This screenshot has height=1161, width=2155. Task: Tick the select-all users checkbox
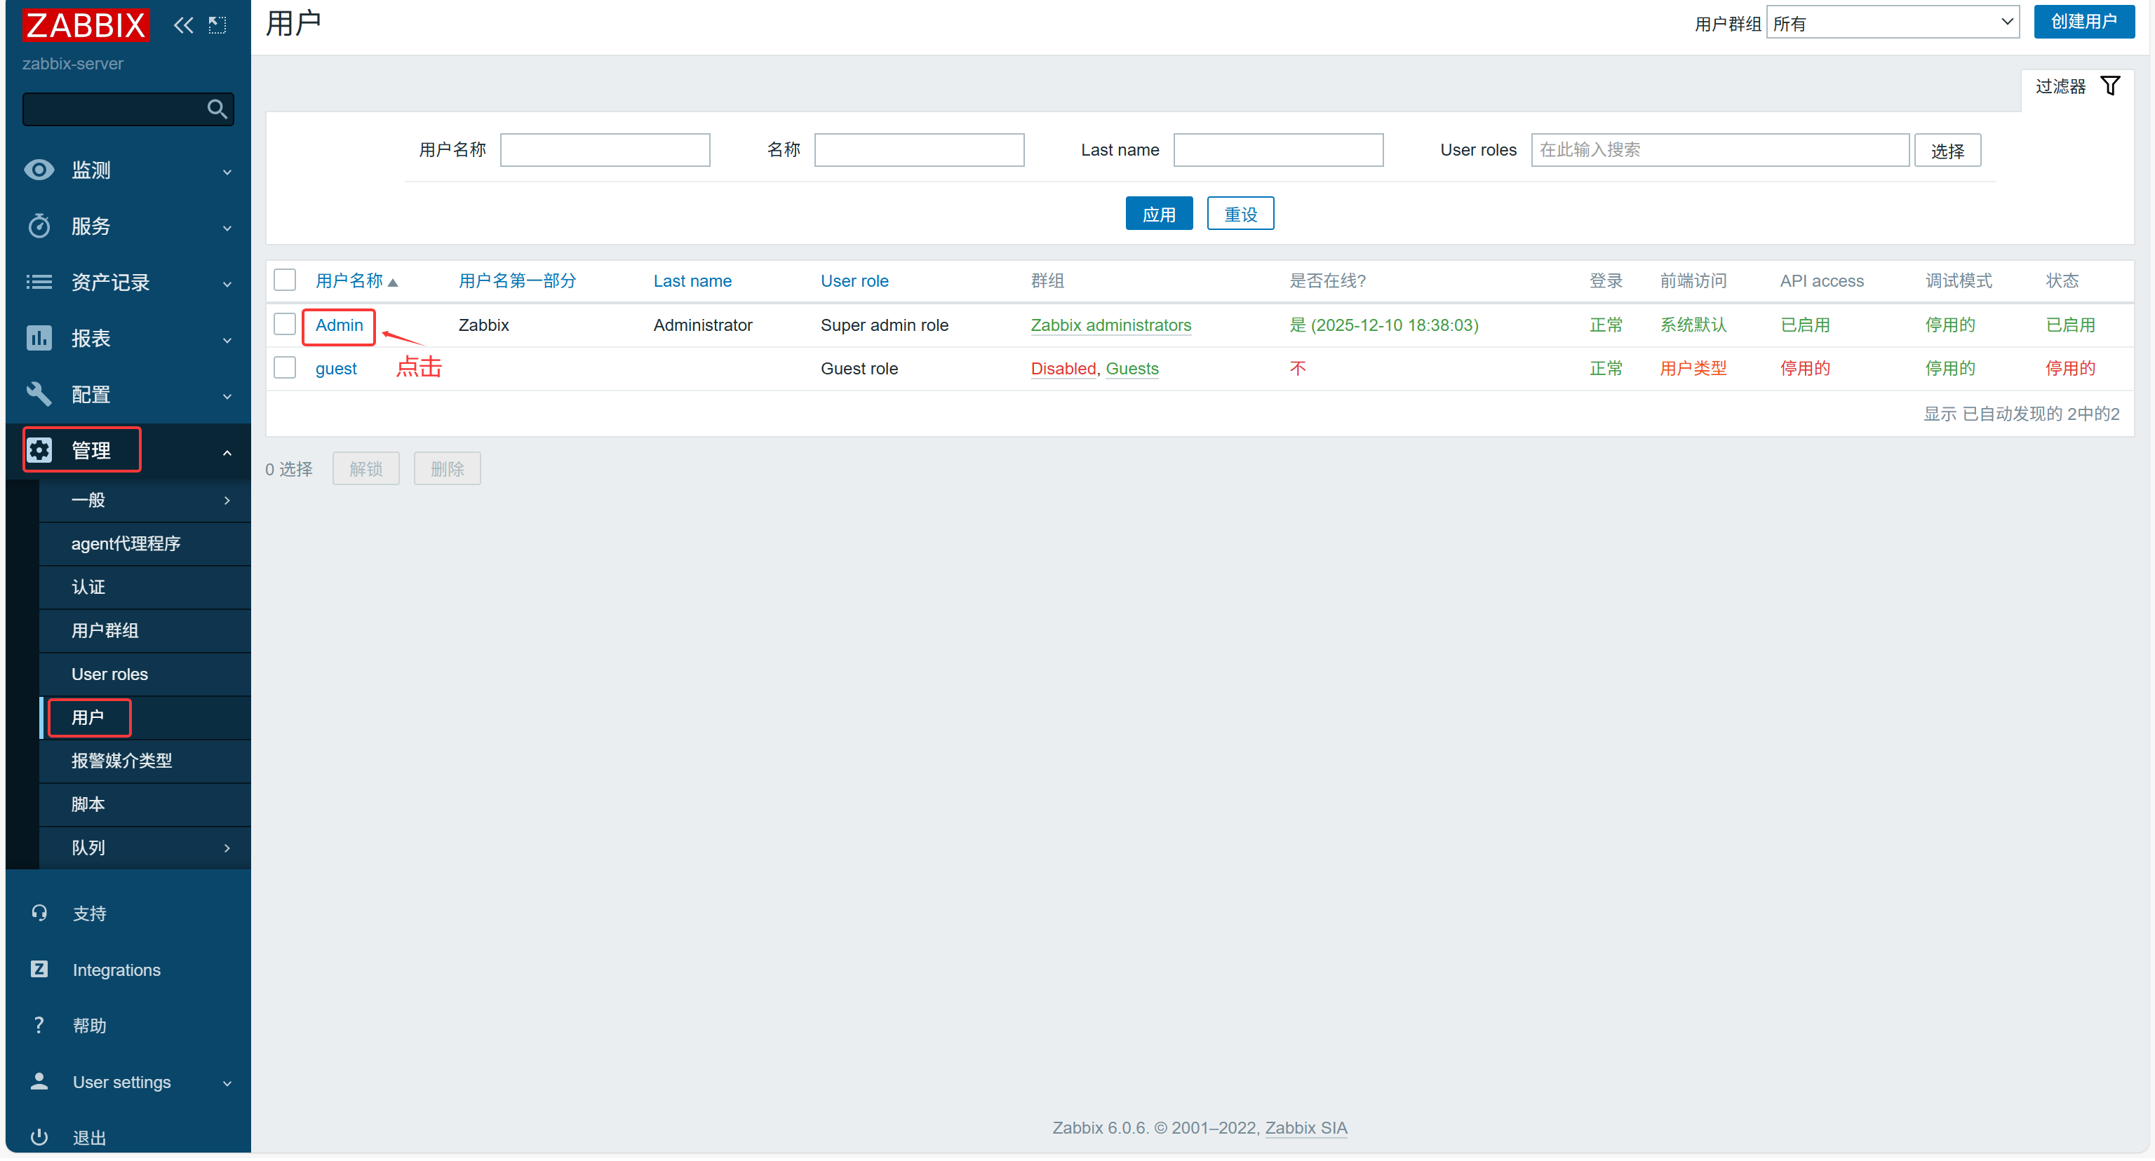[x=286, y=280]
